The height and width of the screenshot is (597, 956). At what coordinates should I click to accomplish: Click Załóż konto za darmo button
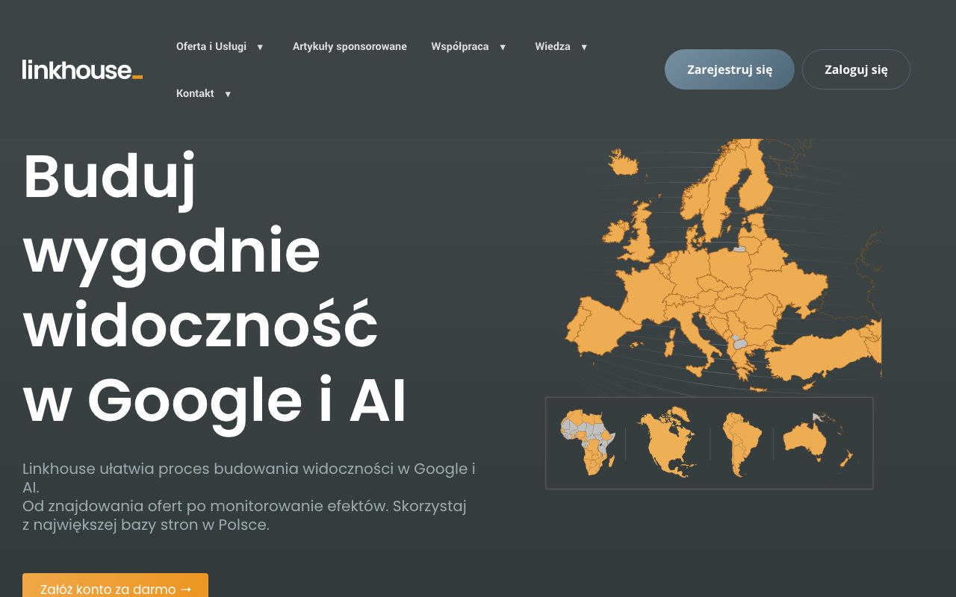click(115, 588)
